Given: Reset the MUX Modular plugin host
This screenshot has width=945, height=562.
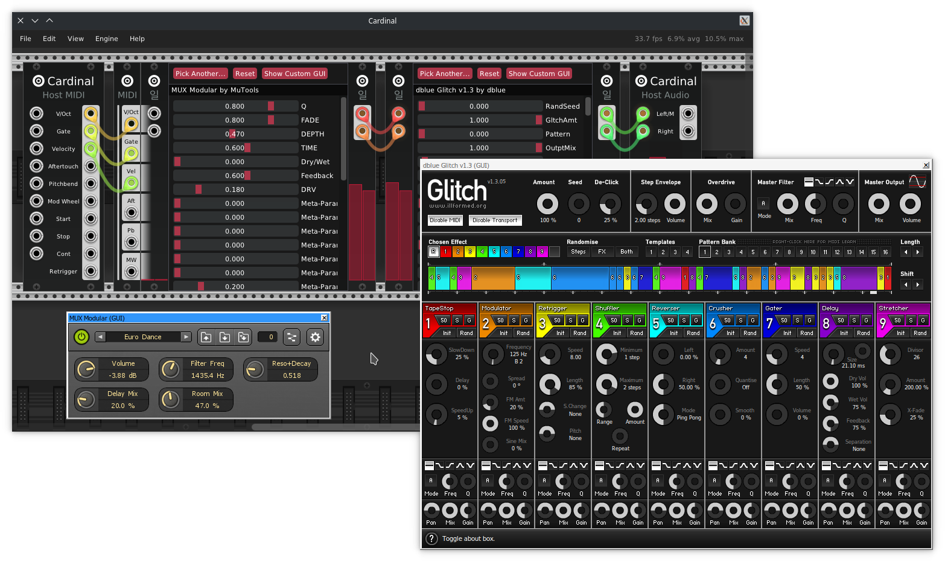Looking at the screenshot, I should click(x=245, y=74).
